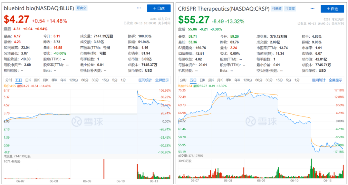The image size is (348, 185).
Task: Open the more options dots for bluebird bio
Action: [x=139, y=8]
